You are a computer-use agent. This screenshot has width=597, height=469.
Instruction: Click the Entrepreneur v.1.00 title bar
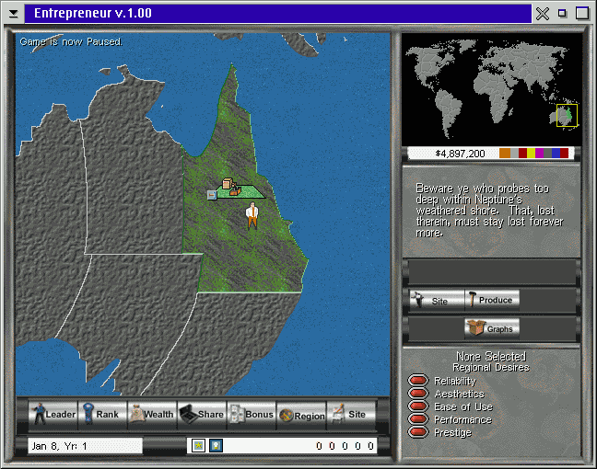pos(278,13)
